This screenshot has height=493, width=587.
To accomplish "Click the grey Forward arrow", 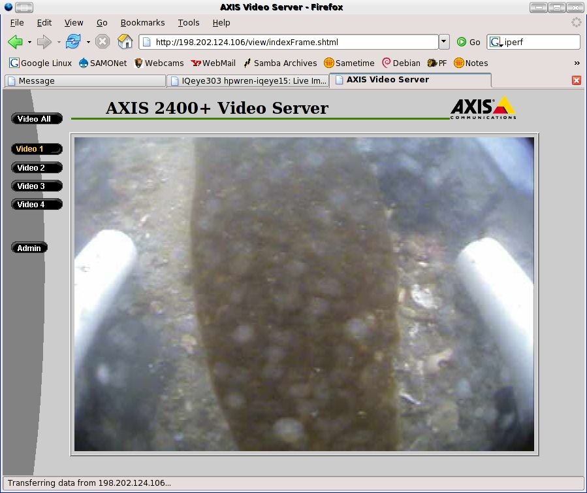I will pos(44,42).
